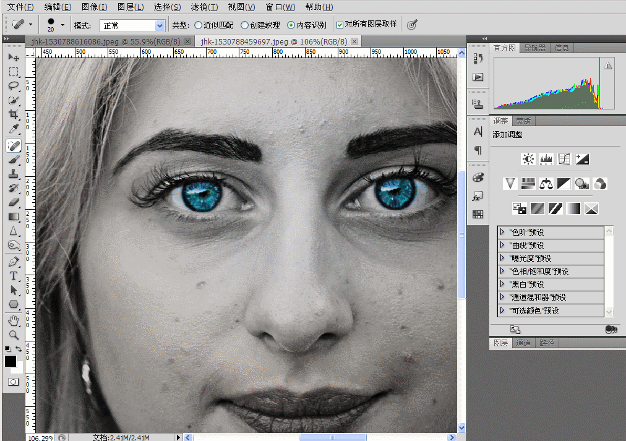Expand the "黑白" 预设 list
626x441 pixels.
[x=502, y=284]
